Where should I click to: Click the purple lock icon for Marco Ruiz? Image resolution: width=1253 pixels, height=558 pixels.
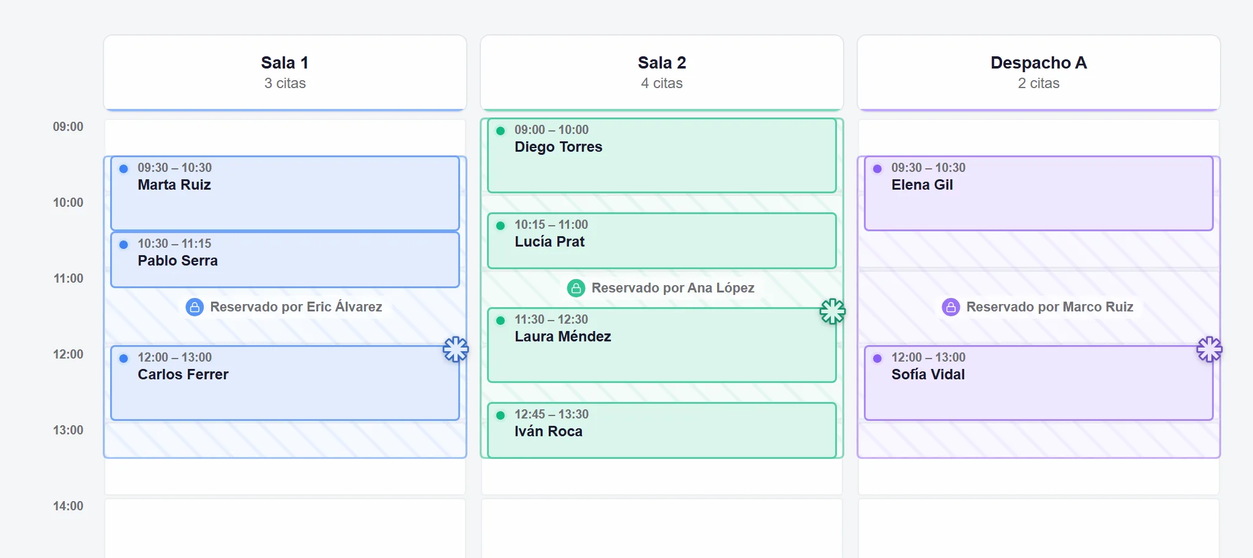[951, 307]
